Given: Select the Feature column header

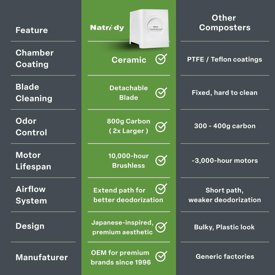Looking at the screenshot, I should pos(32,30).
